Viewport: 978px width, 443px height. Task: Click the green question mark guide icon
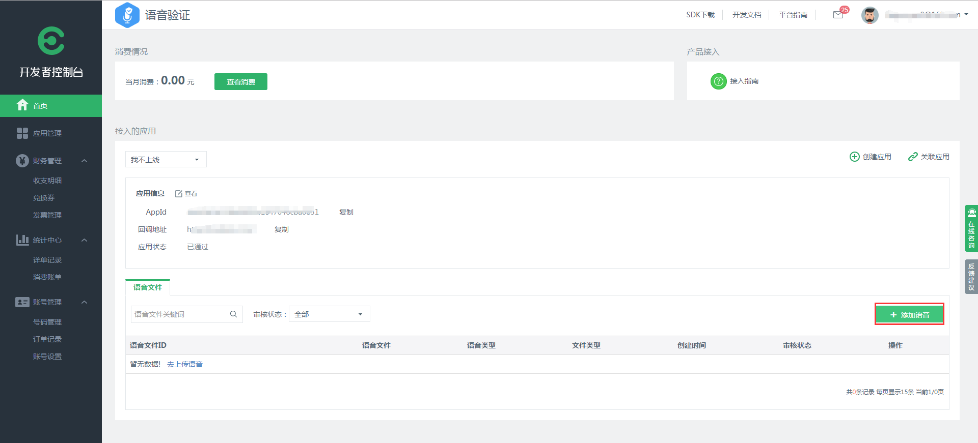(718, 81)
